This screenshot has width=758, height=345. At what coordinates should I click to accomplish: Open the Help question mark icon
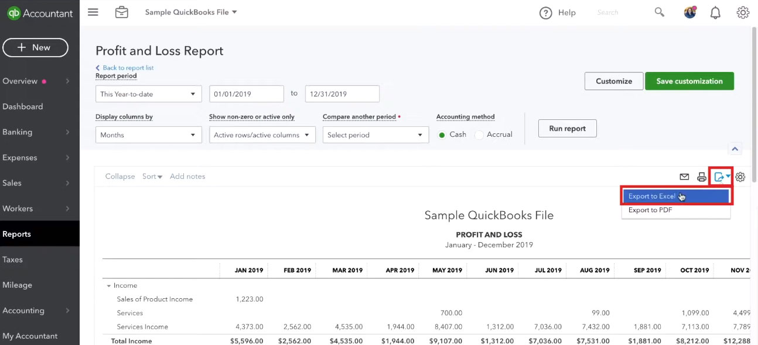(x=545, y=13)
